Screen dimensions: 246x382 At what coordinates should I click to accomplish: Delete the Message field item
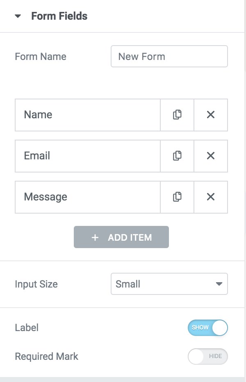point(211,197)
